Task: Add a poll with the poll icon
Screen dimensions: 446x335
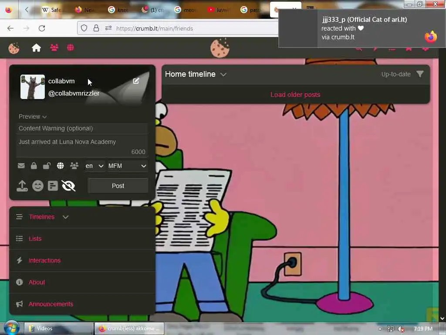Action: [x=53, y=186]
